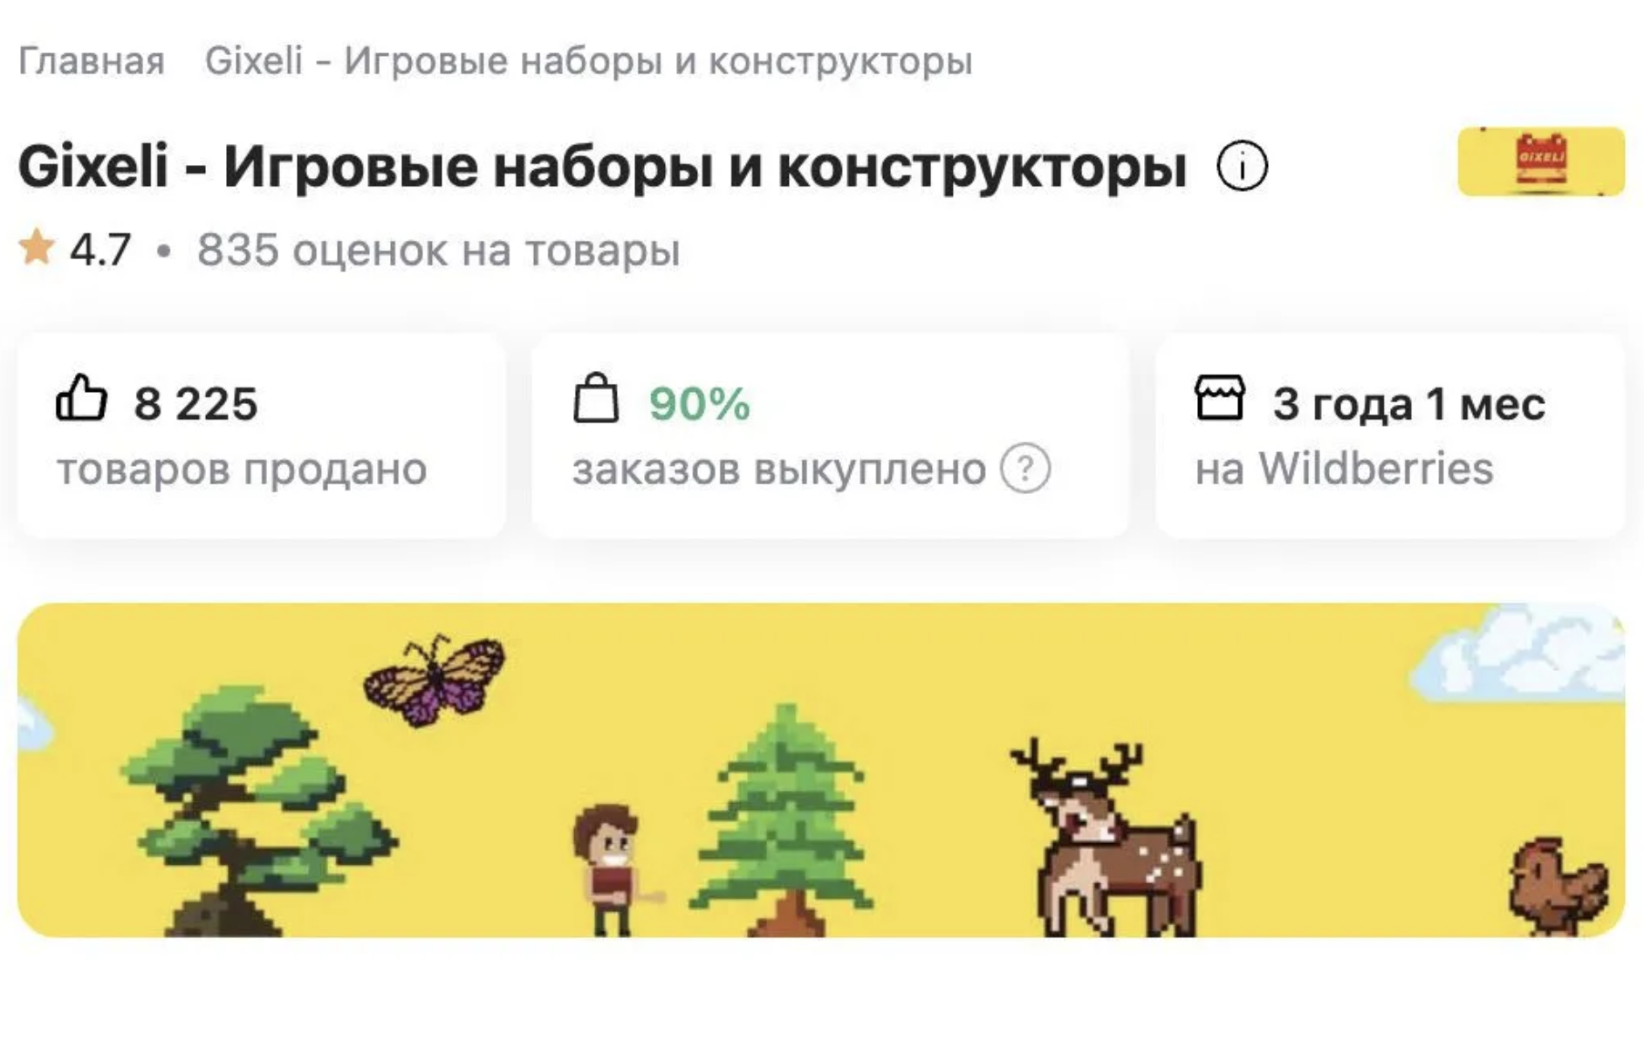
Task: Click the pine tree in the banner
Action: (x=784, y=820)
